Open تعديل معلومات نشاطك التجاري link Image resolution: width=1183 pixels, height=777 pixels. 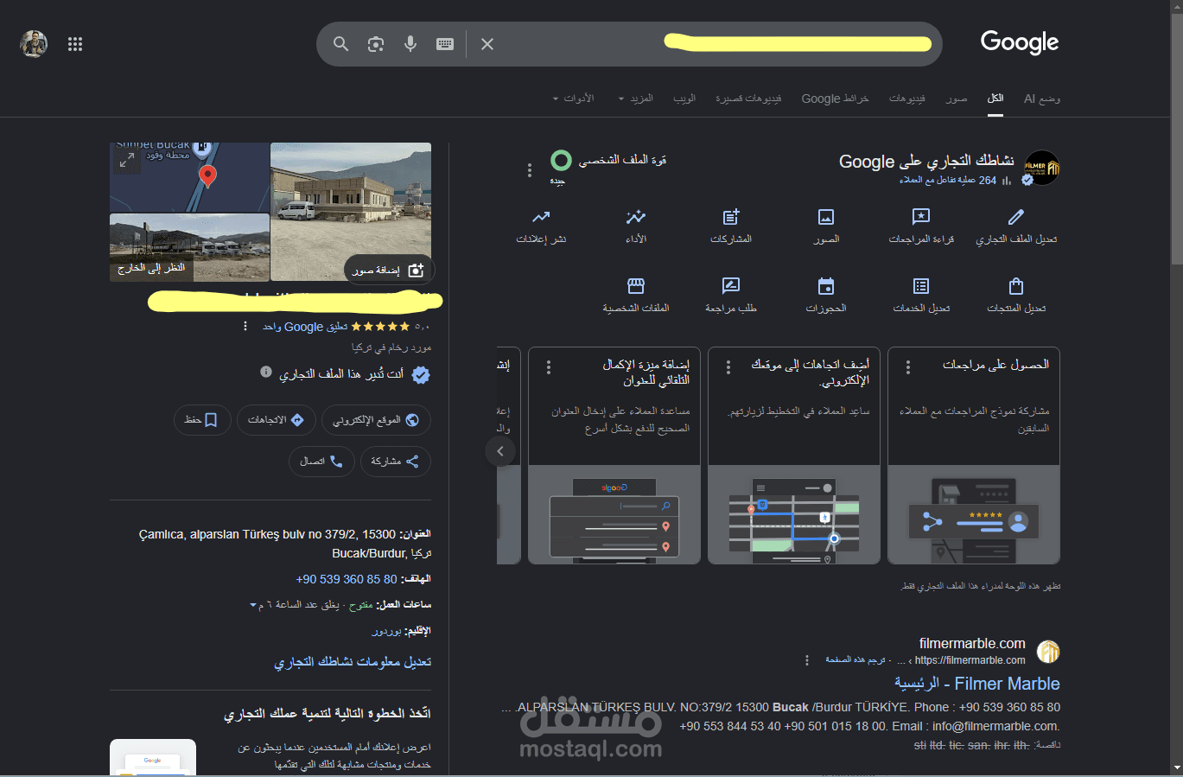point(353,662)
